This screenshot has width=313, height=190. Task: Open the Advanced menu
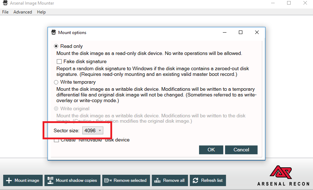[23, 12]
